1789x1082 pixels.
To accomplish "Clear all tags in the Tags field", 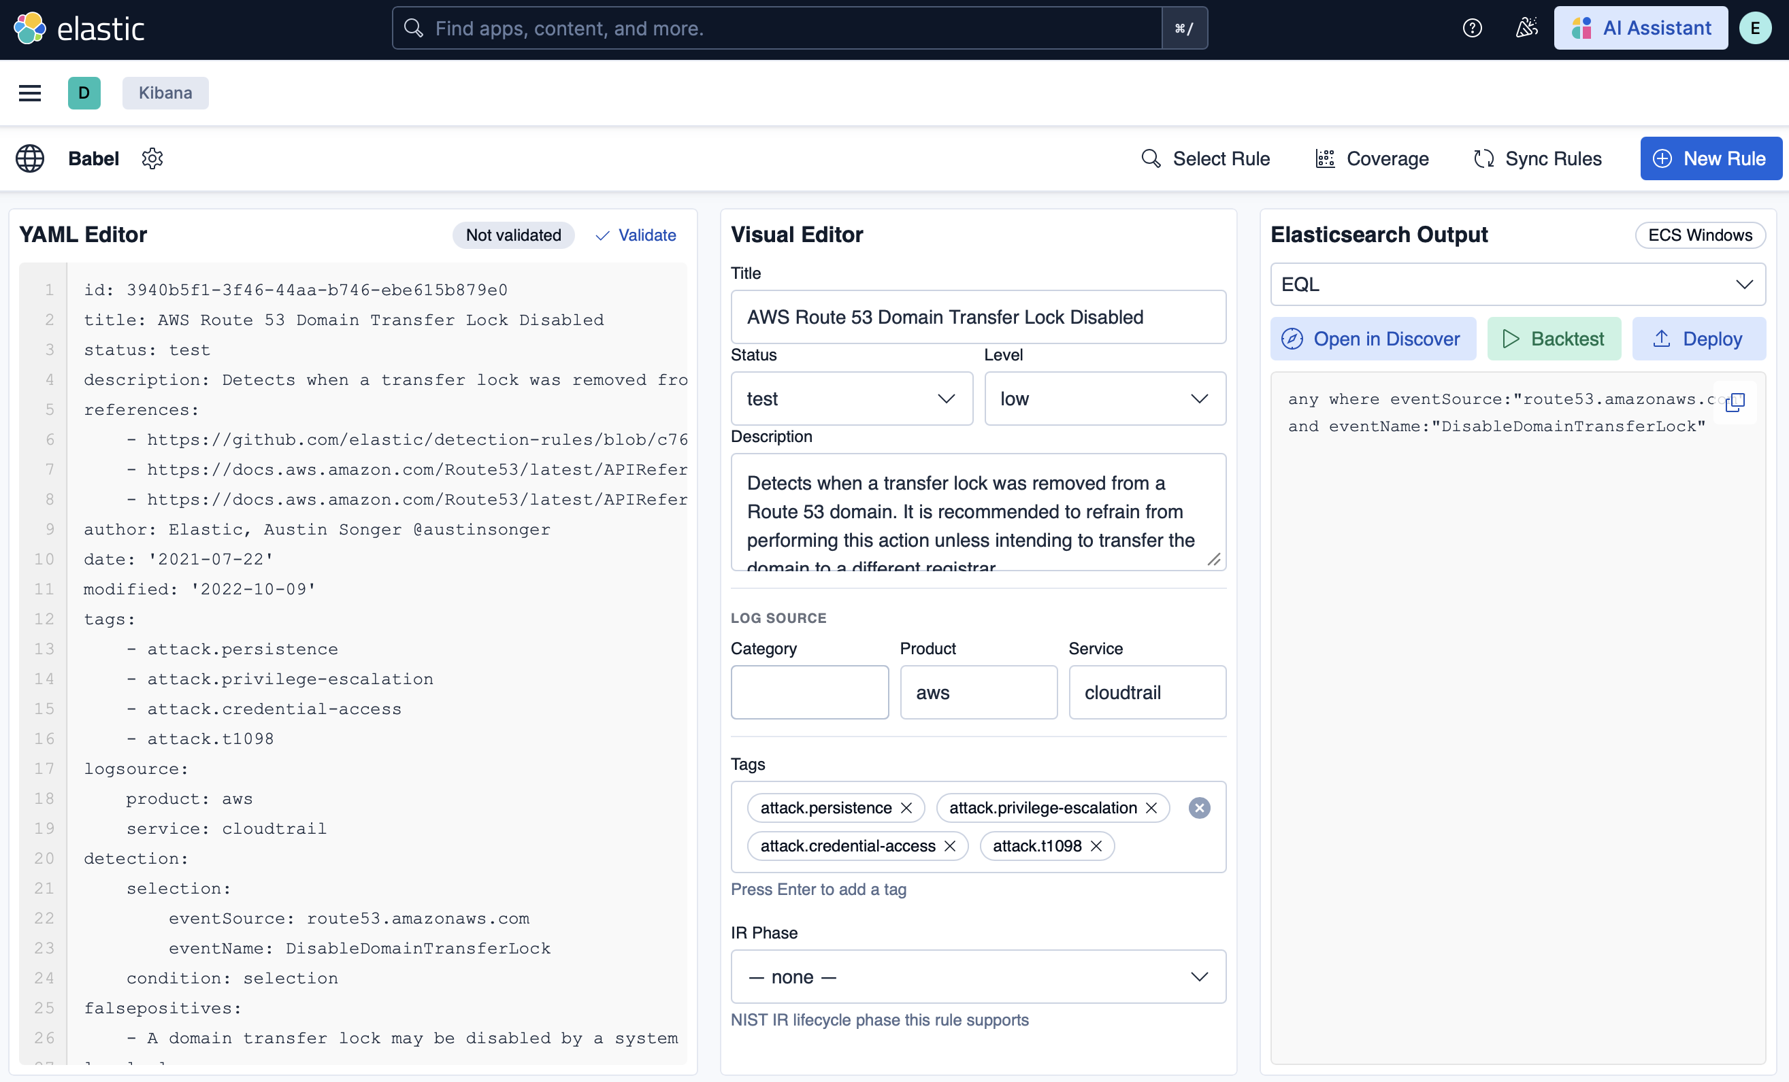I will pos(1199,808).
